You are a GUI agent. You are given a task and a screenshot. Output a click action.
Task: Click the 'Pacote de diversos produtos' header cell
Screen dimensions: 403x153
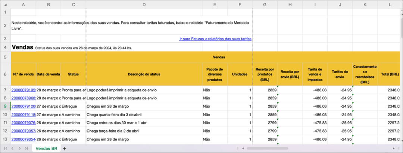215,74
